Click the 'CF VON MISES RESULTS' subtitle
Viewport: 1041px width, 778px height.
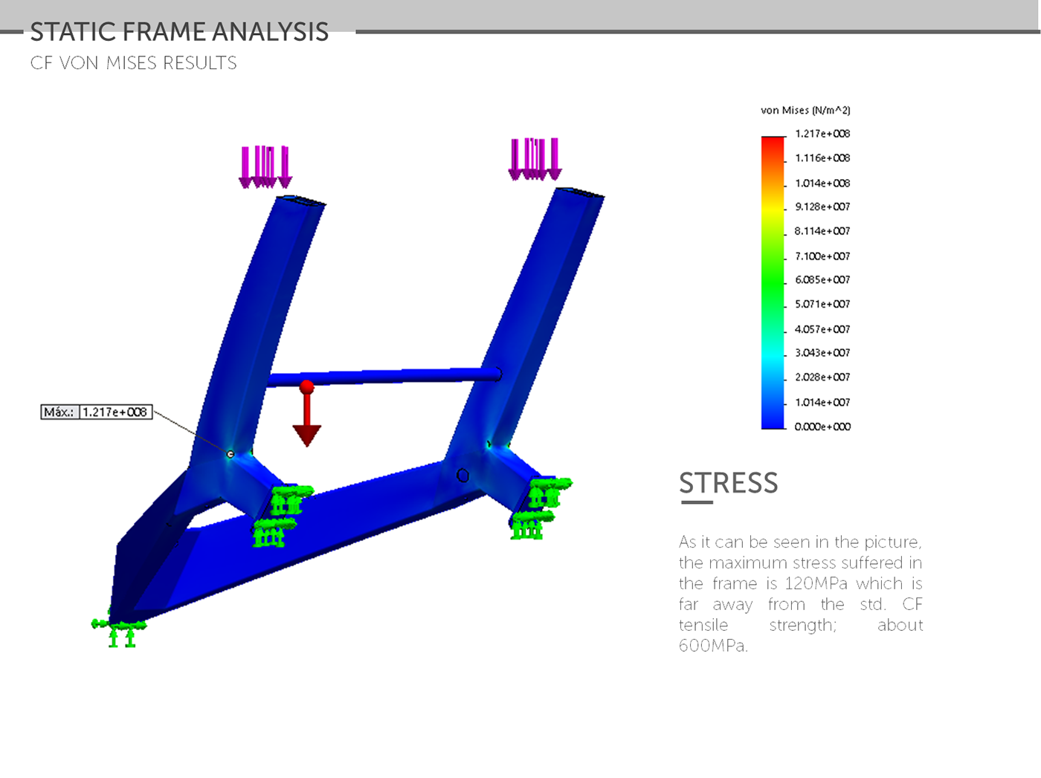pyautogui.click(x=134, y=63)
